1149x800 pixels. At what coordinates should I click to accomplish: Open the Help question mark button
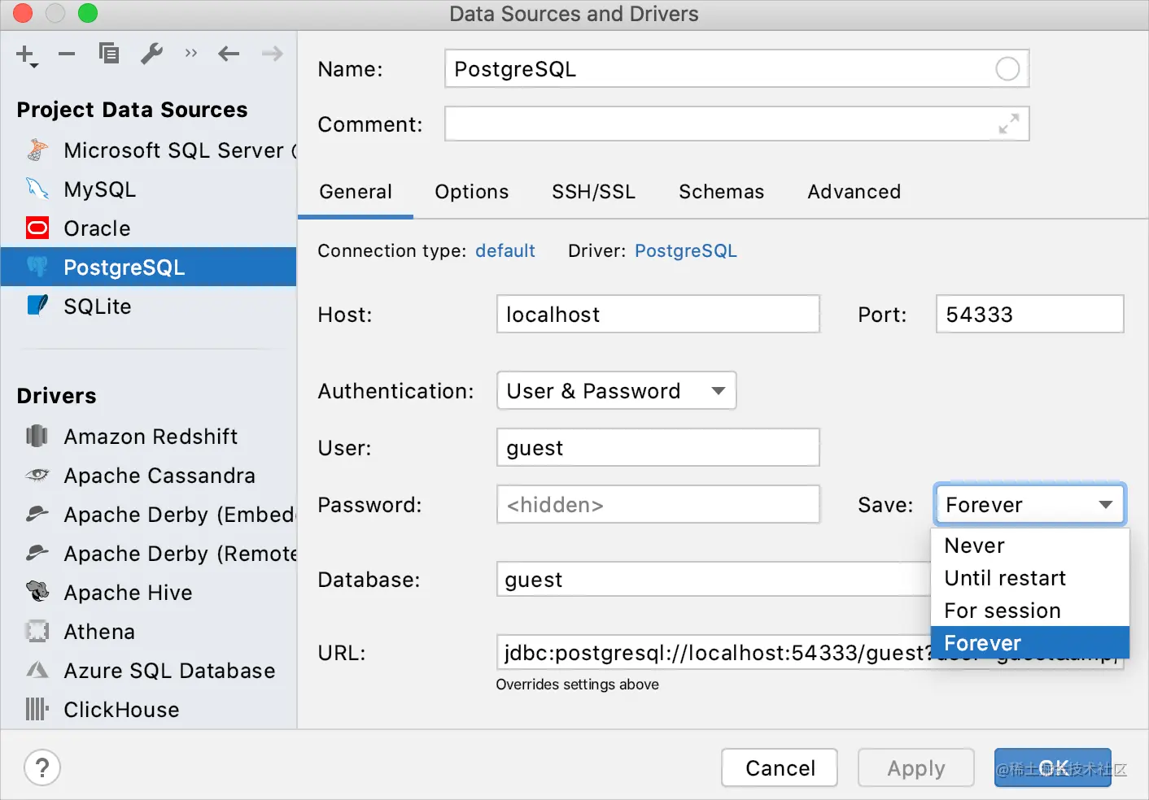tap(42, 767)
